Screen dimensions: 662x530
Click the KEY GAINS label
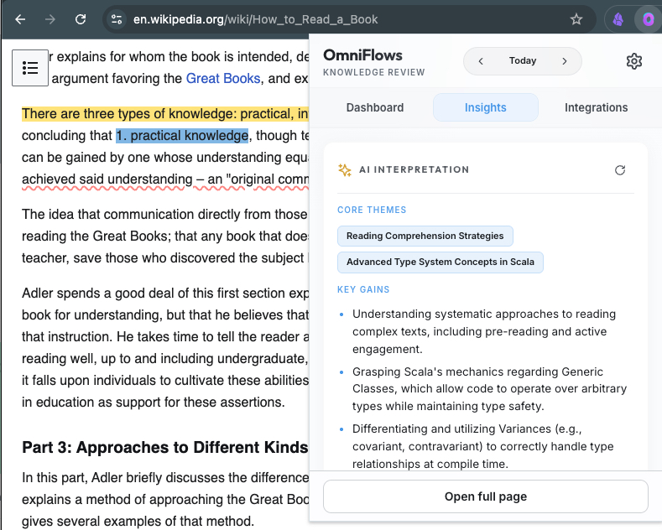(x=363, y=289)
